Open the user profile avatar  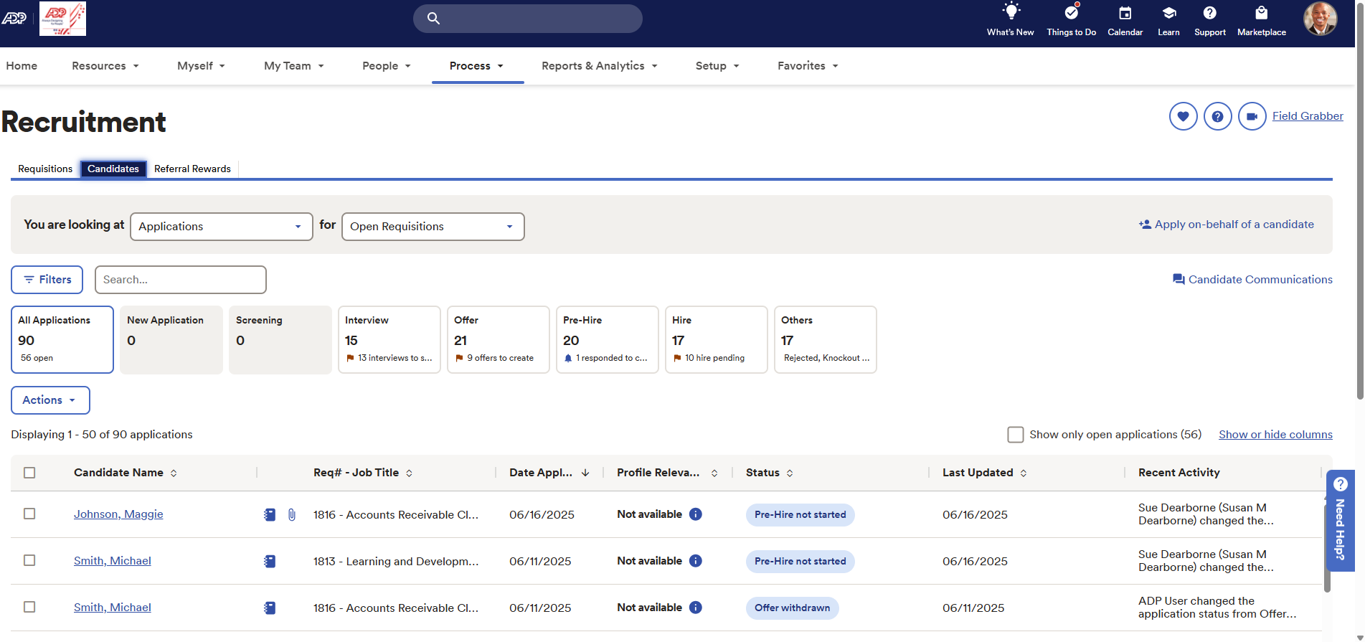[x=1320, y=19]
